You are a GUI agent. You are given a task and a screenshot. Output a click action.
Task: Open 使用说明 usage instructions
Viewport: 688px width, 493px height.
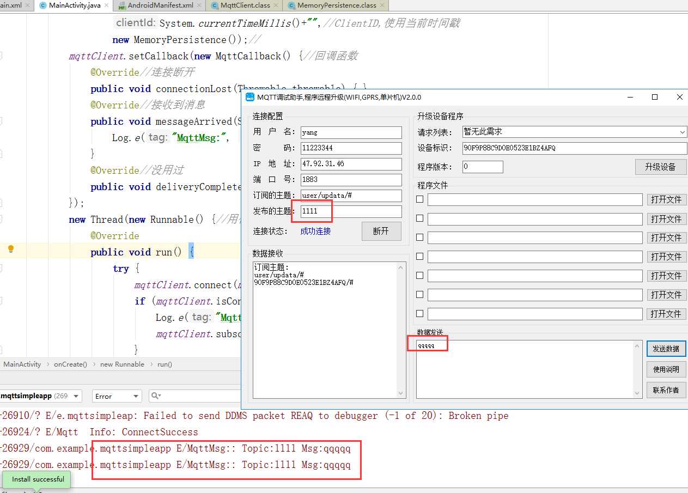pyautogui.click(x=666, y=369)
